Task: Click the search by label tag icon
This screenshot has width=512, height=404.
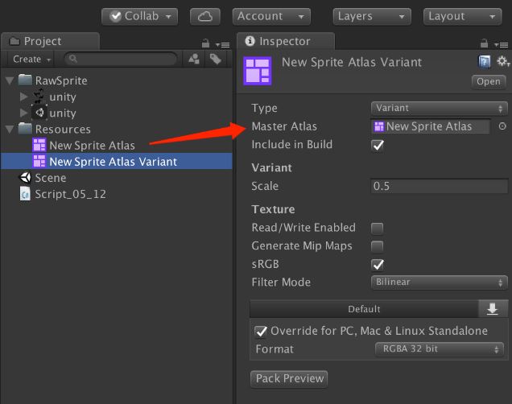Action: (215, 59)
